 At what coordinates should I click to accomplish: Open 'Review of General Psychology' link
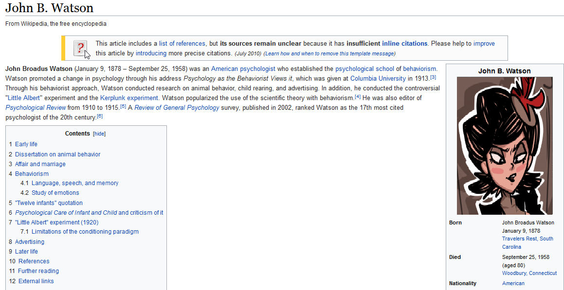(x=177, y=108)
